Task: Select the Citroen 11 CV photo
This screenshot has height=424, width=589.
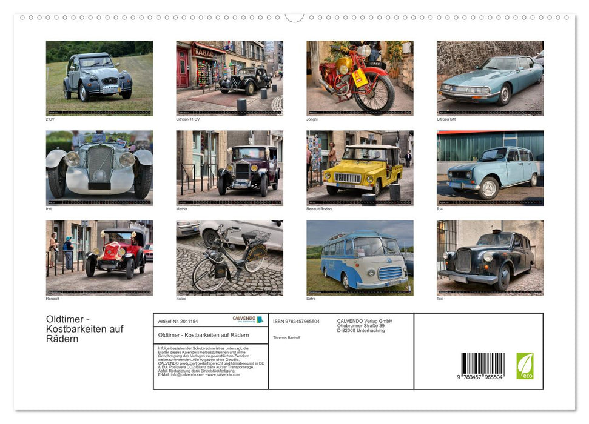Action: coord(229,77)
